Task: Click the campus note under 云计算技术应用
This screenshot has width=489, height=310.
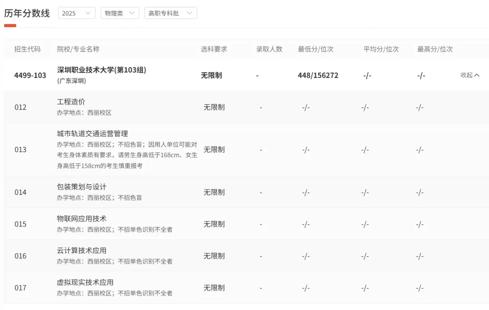Action: pyautogui.click(x=115, y=261)
